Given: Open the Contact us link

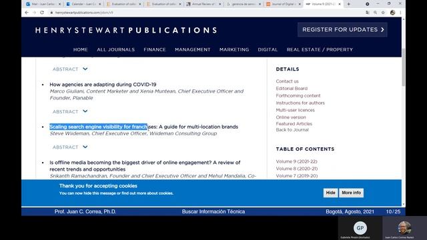Looking at the screenshot, I should coord(287,81).
